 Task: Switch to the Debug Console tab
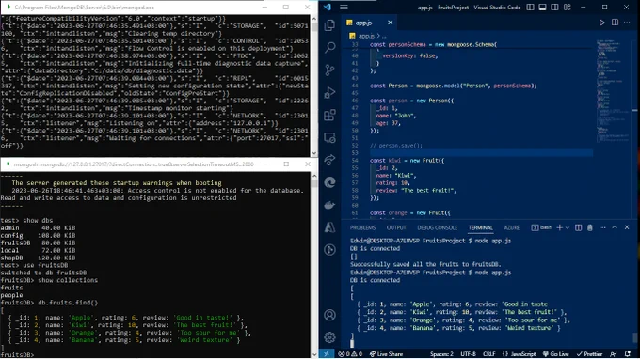point(437,227)
